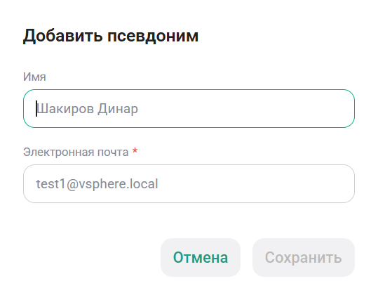The image size is (378, 300).
Task: Click the Добавить псевдоним dialog heading
Action: [111, 36]
